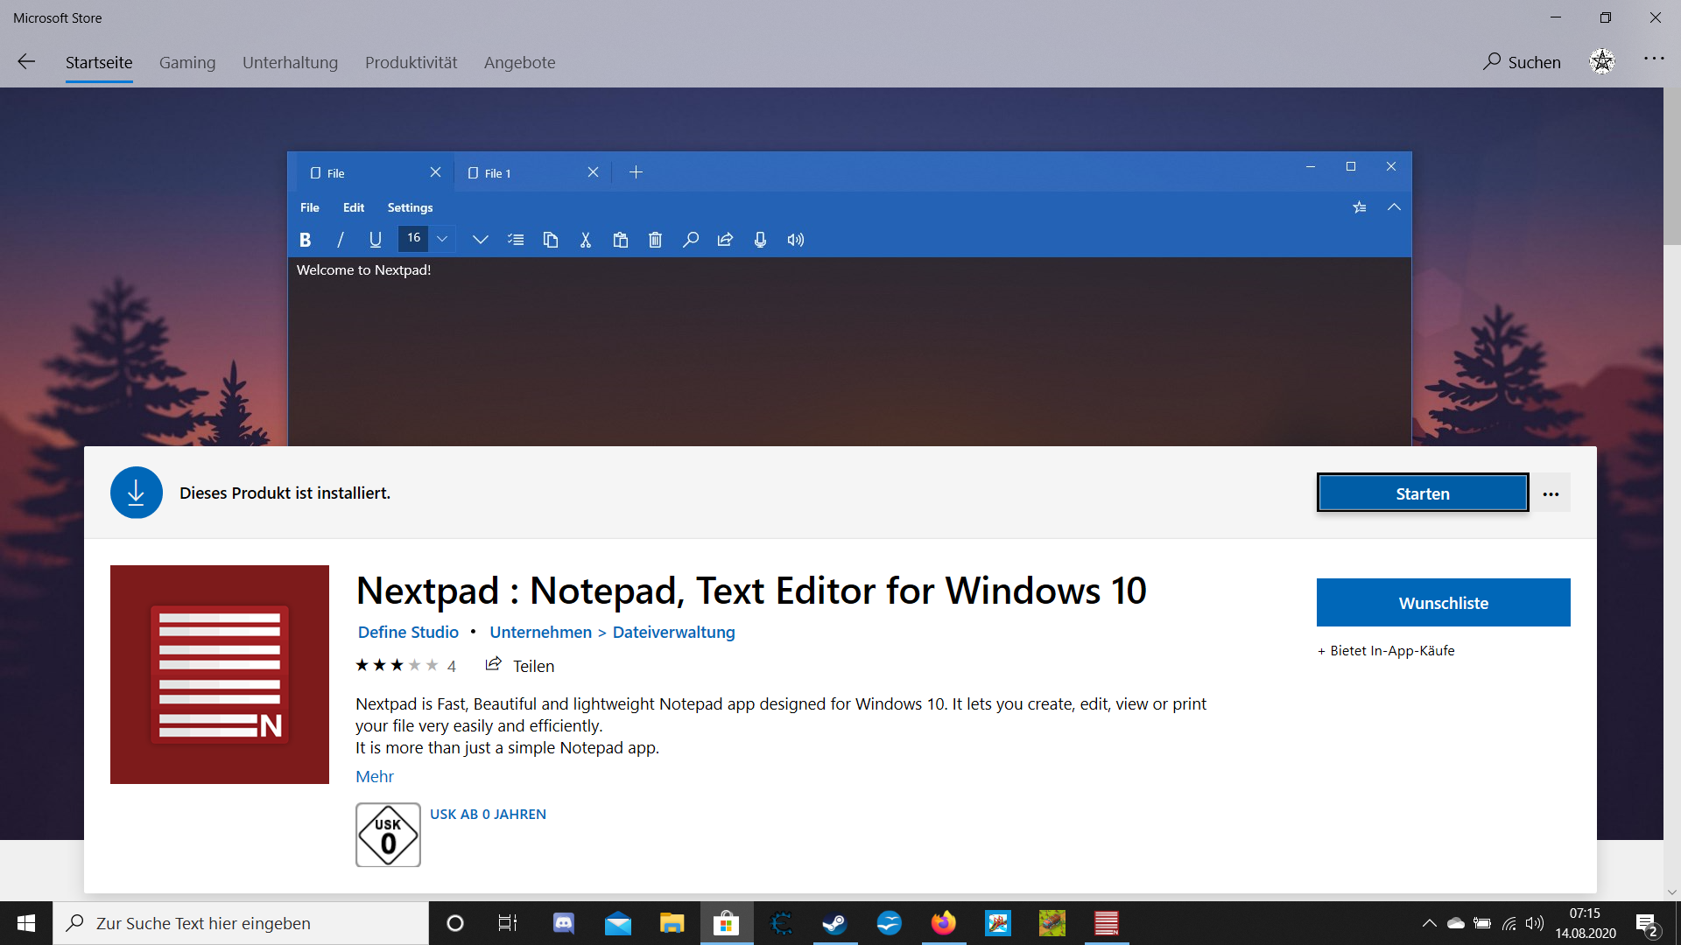
Task: Open the Edit menu in Nextpad preview
Action: coord(354,207)
